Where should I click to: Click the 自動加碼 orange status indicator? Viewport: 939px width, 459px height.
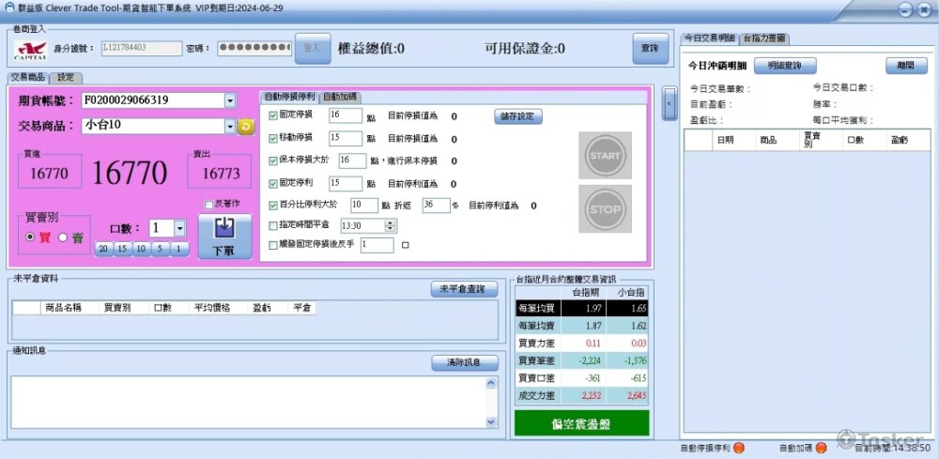[821, 448]
